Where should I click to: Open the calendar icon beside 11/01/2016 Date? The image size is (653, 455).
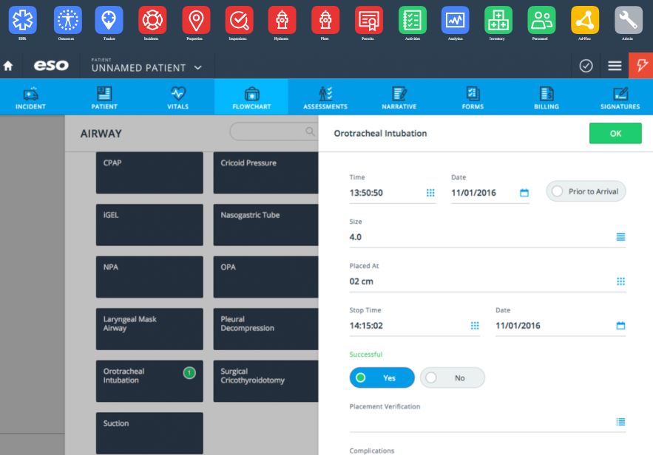[524, 193]
